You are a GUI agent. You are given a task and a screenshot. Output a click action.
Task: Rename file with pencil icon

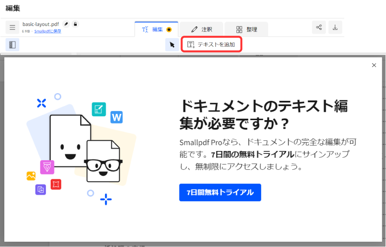click(x=66, y=24)
